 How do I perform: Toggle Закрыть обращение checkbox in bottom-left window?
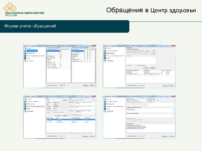coord(47,136)
